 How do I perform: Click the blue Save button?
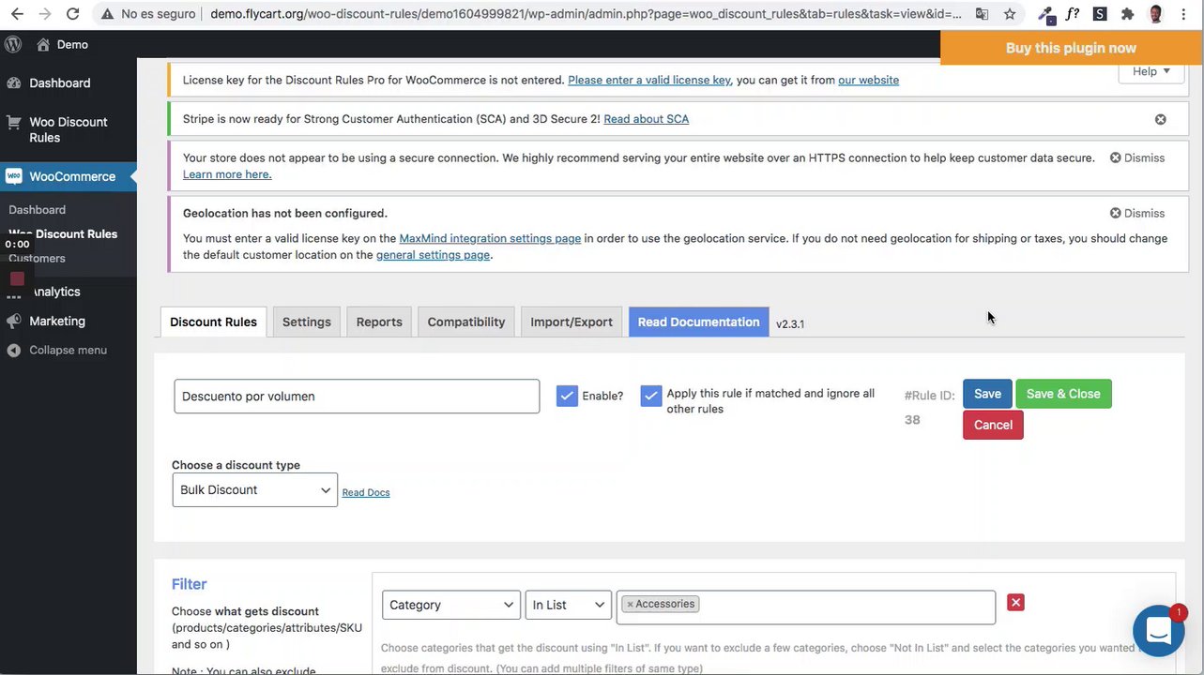pos(987,394)
